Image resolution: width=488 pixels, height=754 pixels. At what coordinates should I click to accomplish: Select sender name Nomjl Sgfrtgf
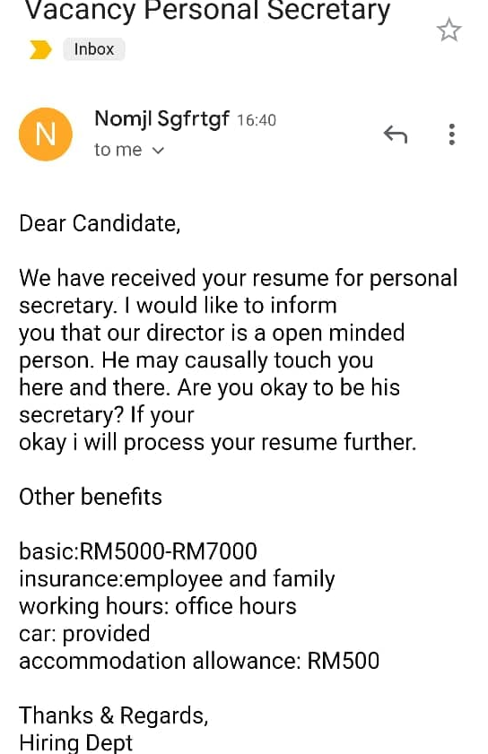coord(161,118)
